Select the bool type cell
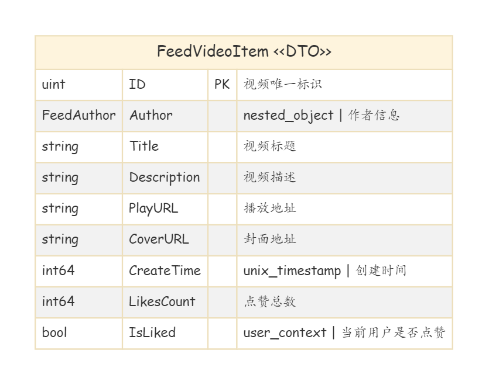489x378 pixels. [x=79, y=333]
